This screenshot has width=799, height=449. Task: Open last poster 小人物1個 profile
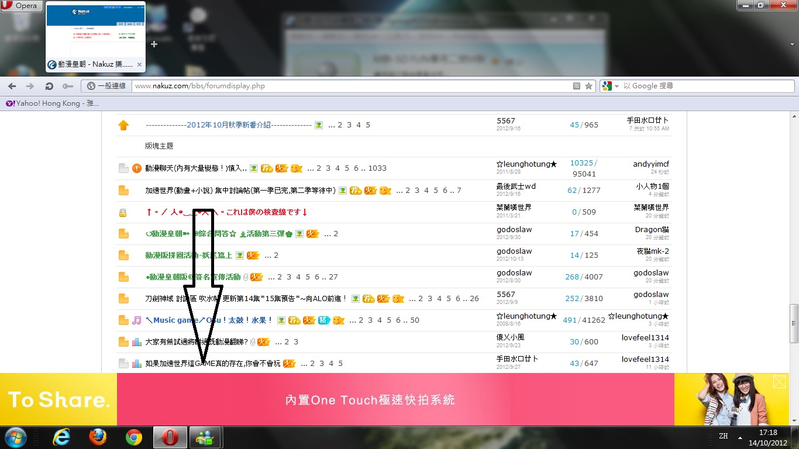[653, 186]
